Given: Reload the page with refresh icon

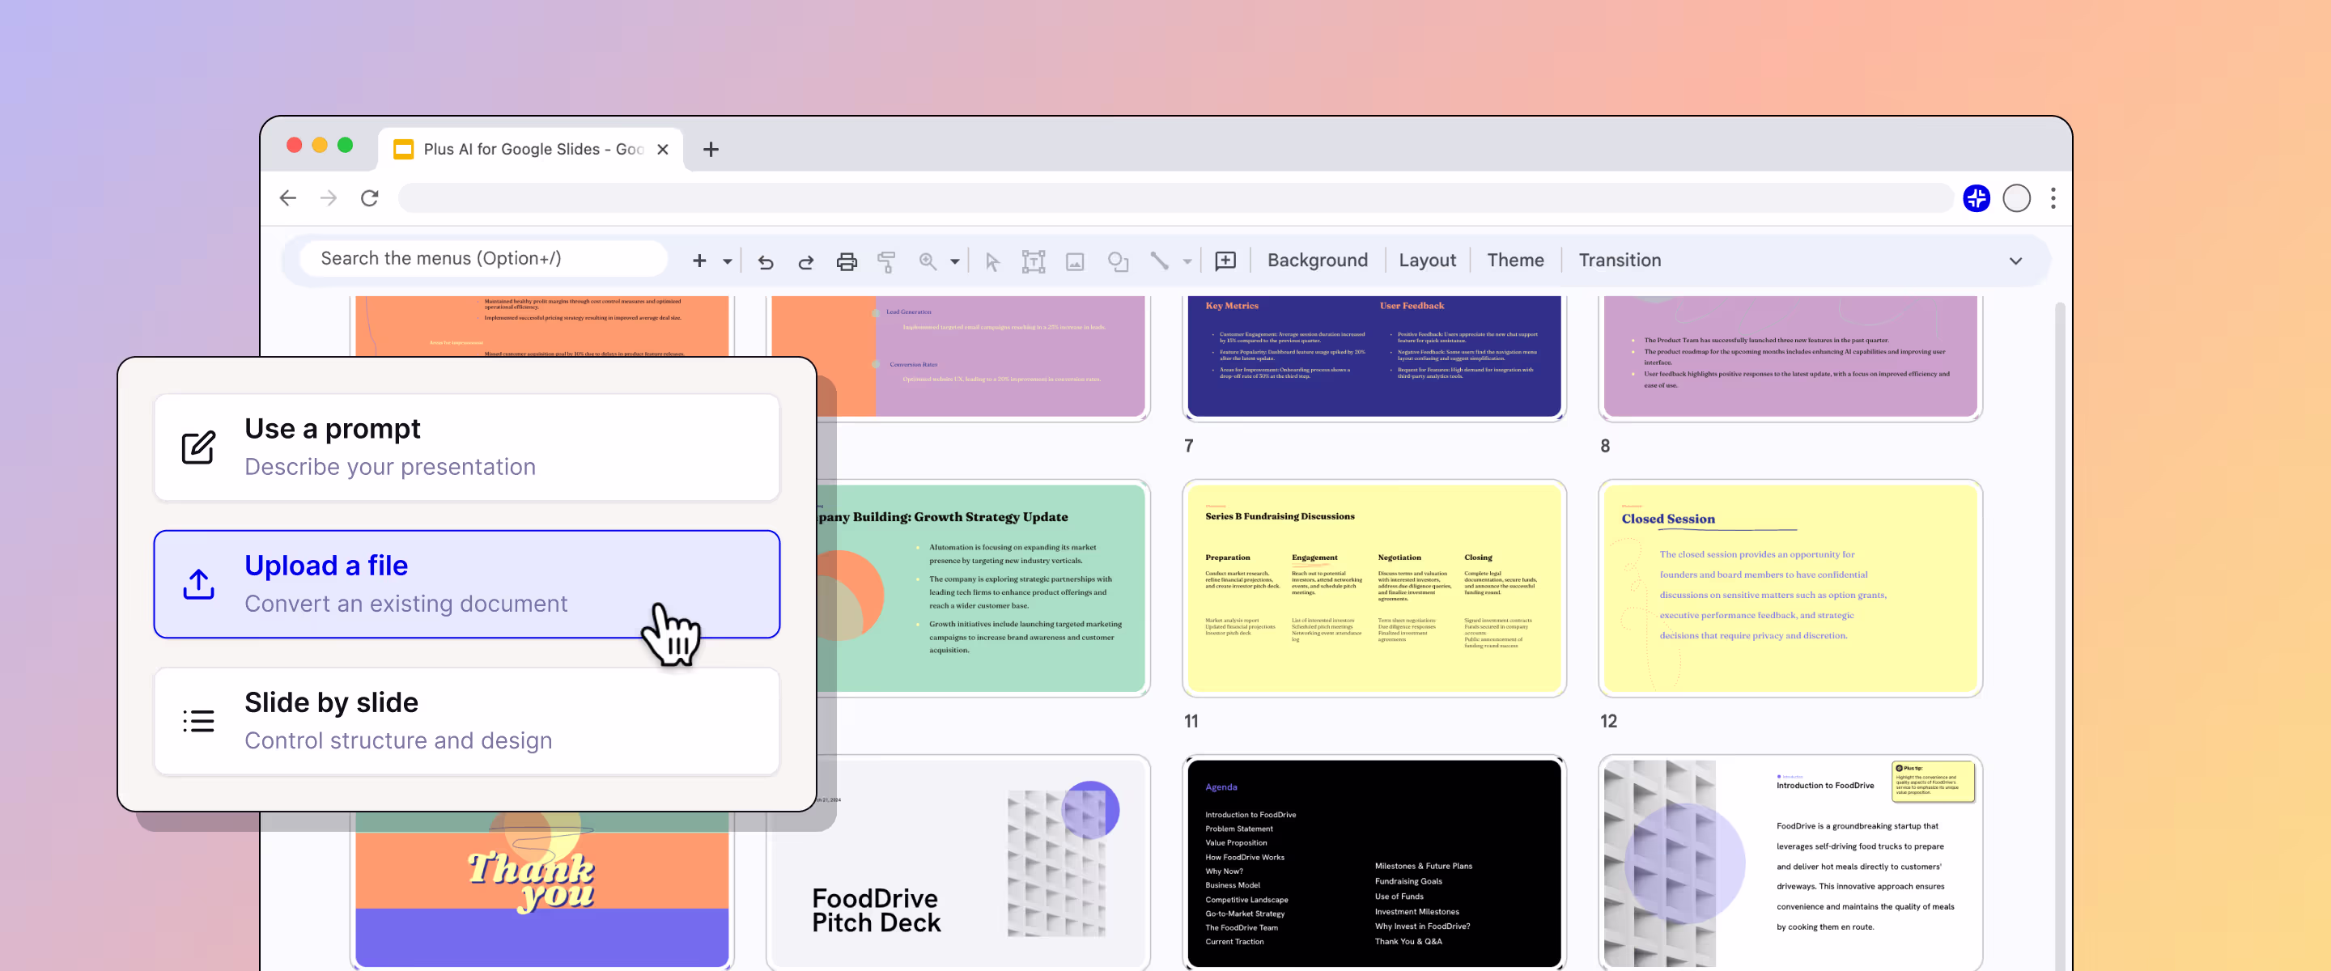Looking at the screenshot, I should (369, 198).
